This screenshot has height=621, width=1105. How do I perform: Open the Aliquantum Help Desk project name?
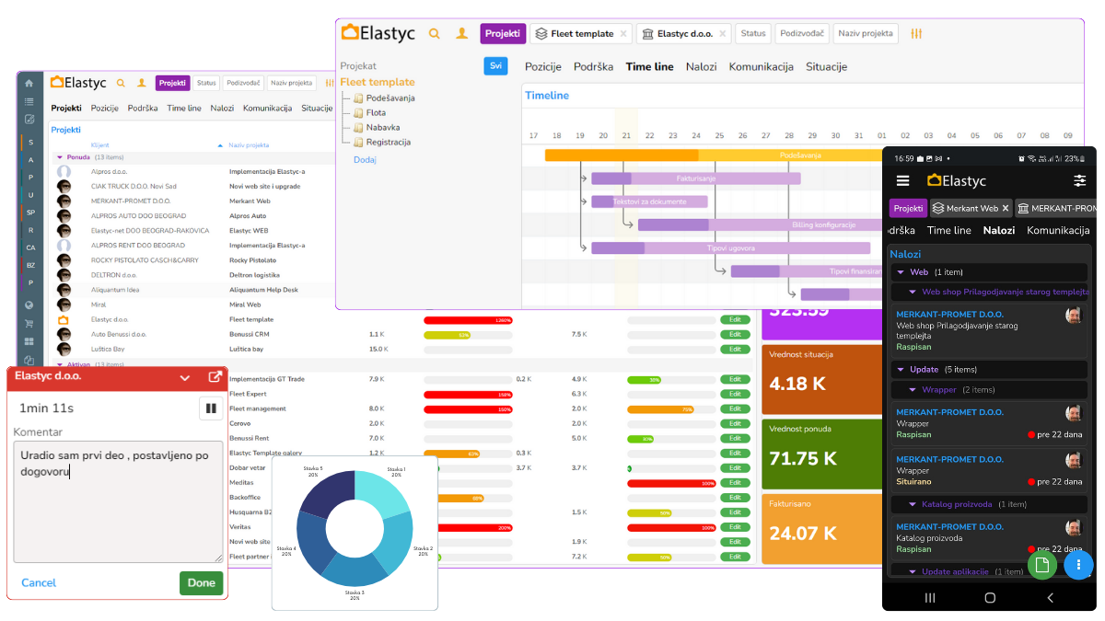point(265,290)
